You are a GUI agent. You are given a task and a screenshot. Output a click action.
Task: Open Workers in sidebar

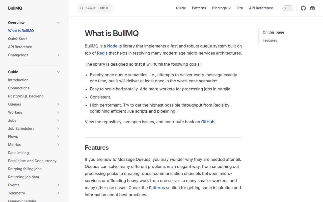tap(15, 112)
